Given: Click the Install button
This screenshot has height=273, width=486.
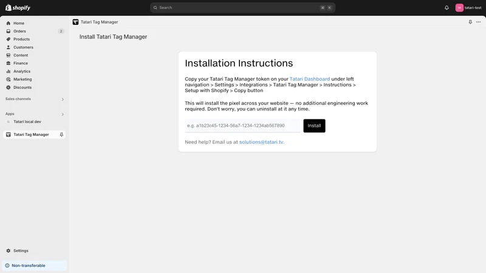Looking at the screenshot, I should click(314, 126).
